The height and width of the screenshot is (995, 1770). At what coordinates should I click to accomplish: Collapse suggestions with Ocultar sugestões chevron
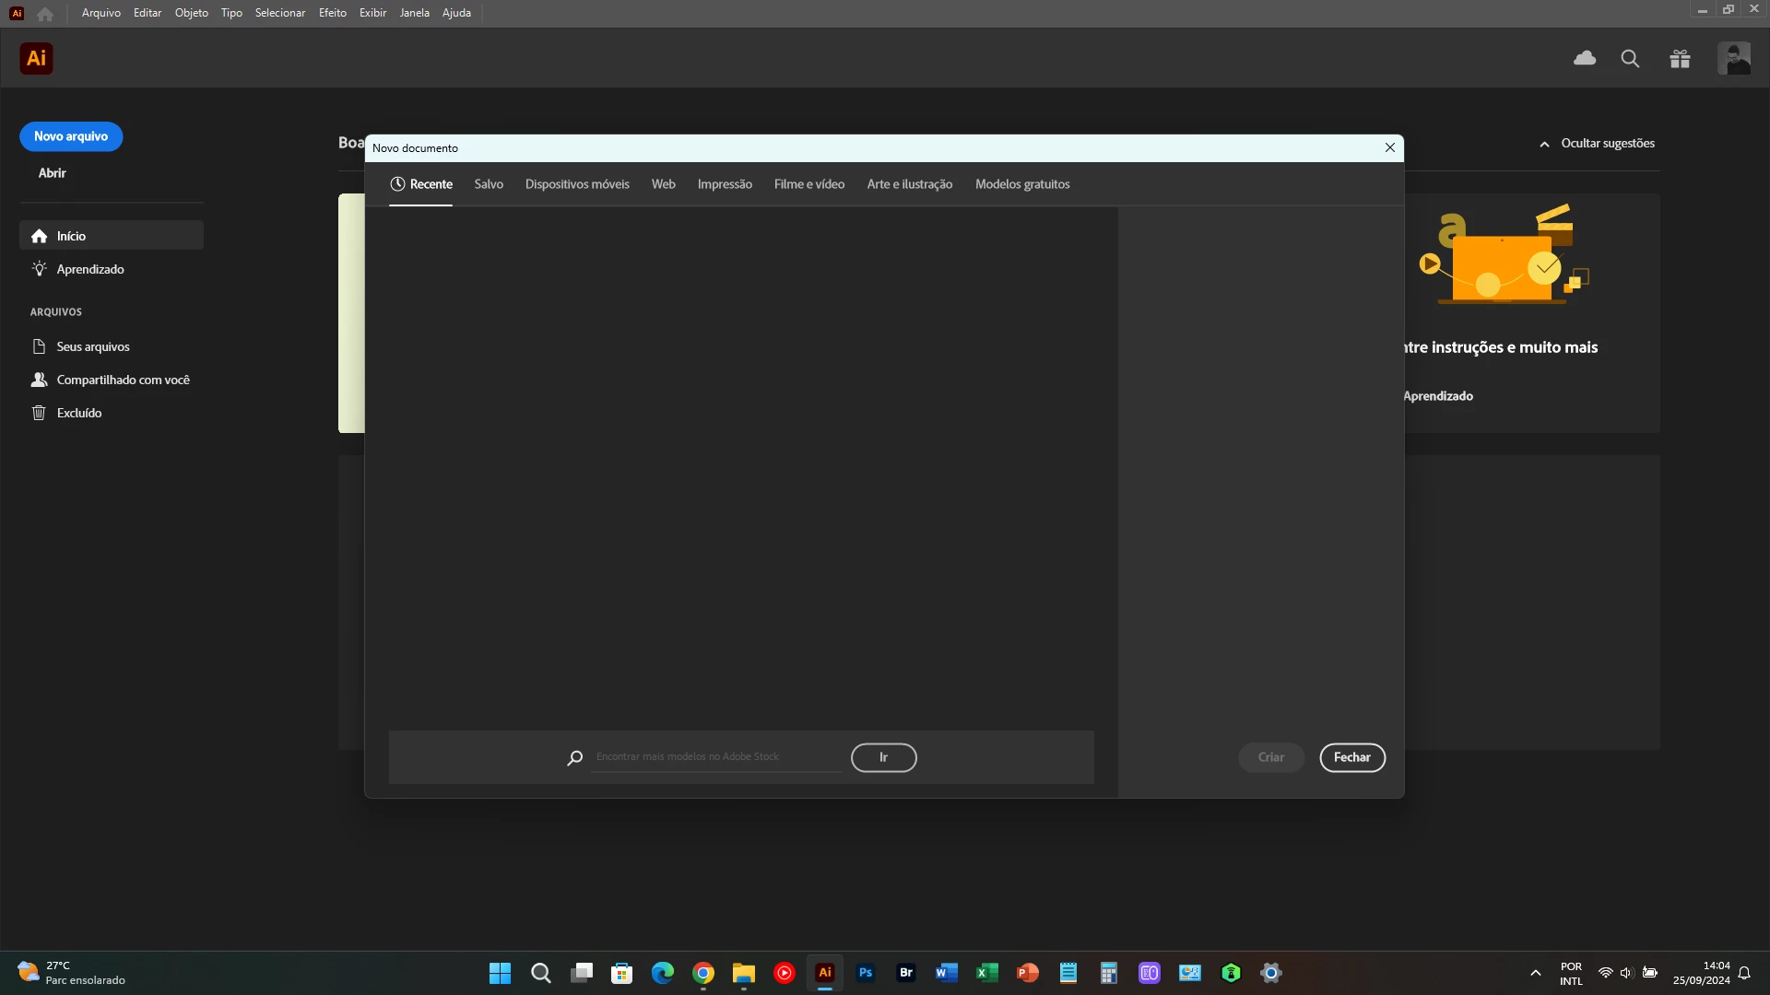pyautogui.click(x=1545, y=144)
